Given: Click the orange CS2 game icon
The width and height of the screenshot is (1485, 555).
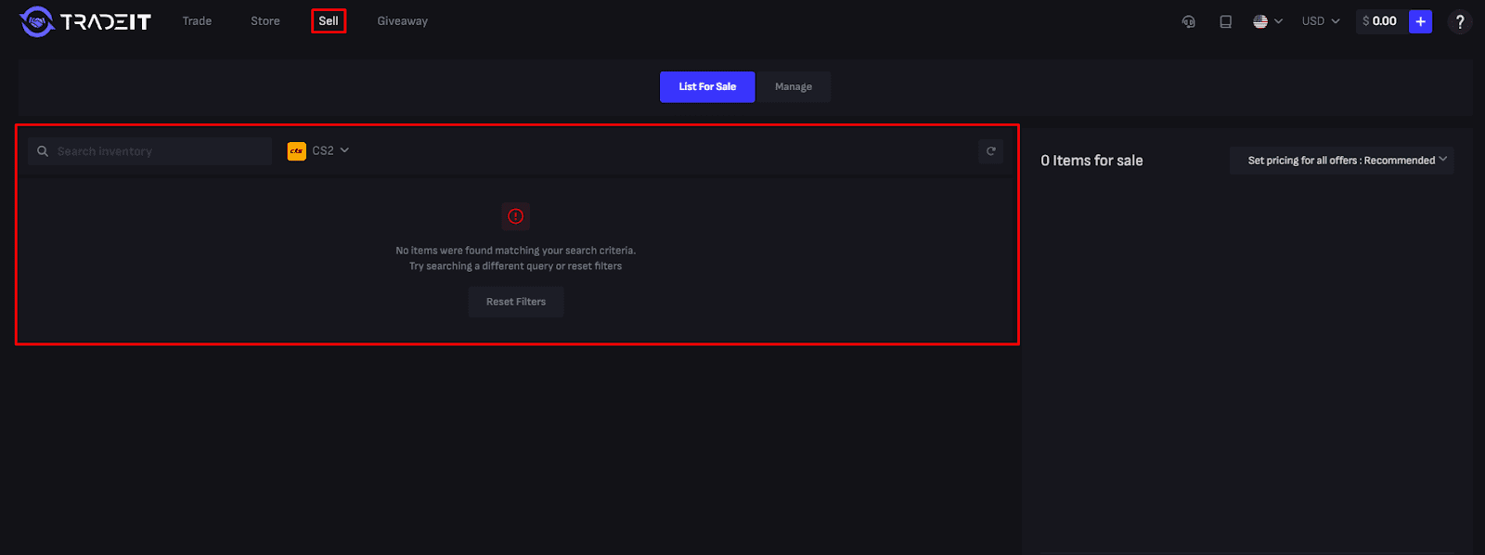Looking at the screenshot, I should (297, 150).
